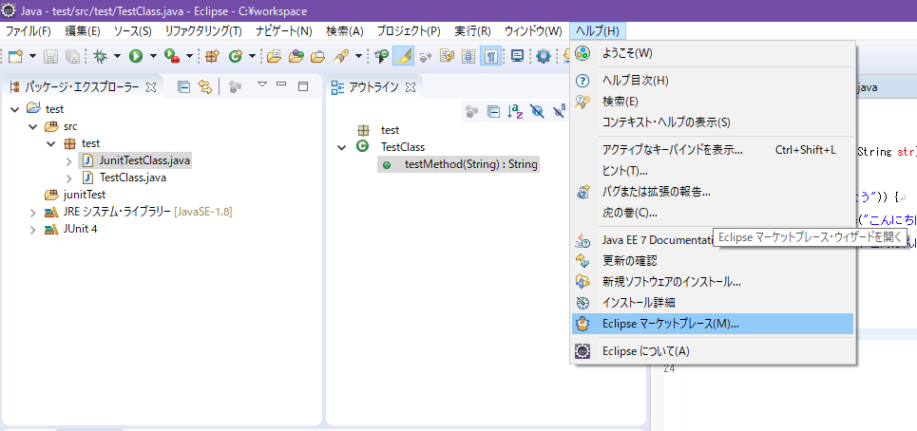Toggle Link with Editor in Package Explorer

[x=204, y=87]
